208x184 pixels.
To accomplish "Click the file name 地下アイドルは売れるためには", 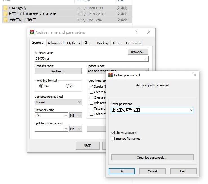I will coord(32,14).
